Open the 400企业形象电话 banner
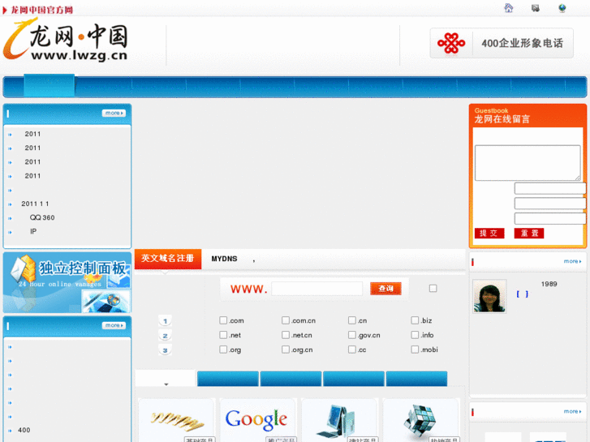The image size is (590, 442). coord(502,43)
